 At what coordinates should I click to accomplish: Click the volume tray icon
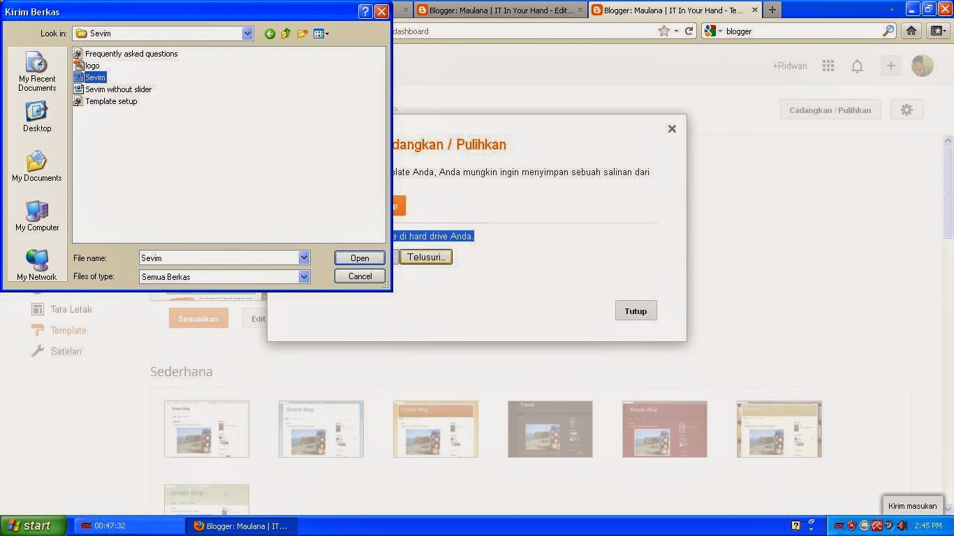point(901,526)
